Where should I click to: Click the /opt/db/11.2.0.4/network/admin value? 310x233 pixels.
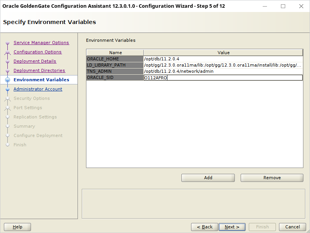click(223, 71)
